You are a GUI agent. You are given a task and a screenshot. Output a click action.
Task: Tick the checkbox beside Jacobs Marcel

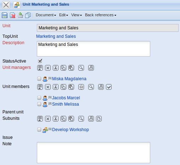[x=39, y=98]
